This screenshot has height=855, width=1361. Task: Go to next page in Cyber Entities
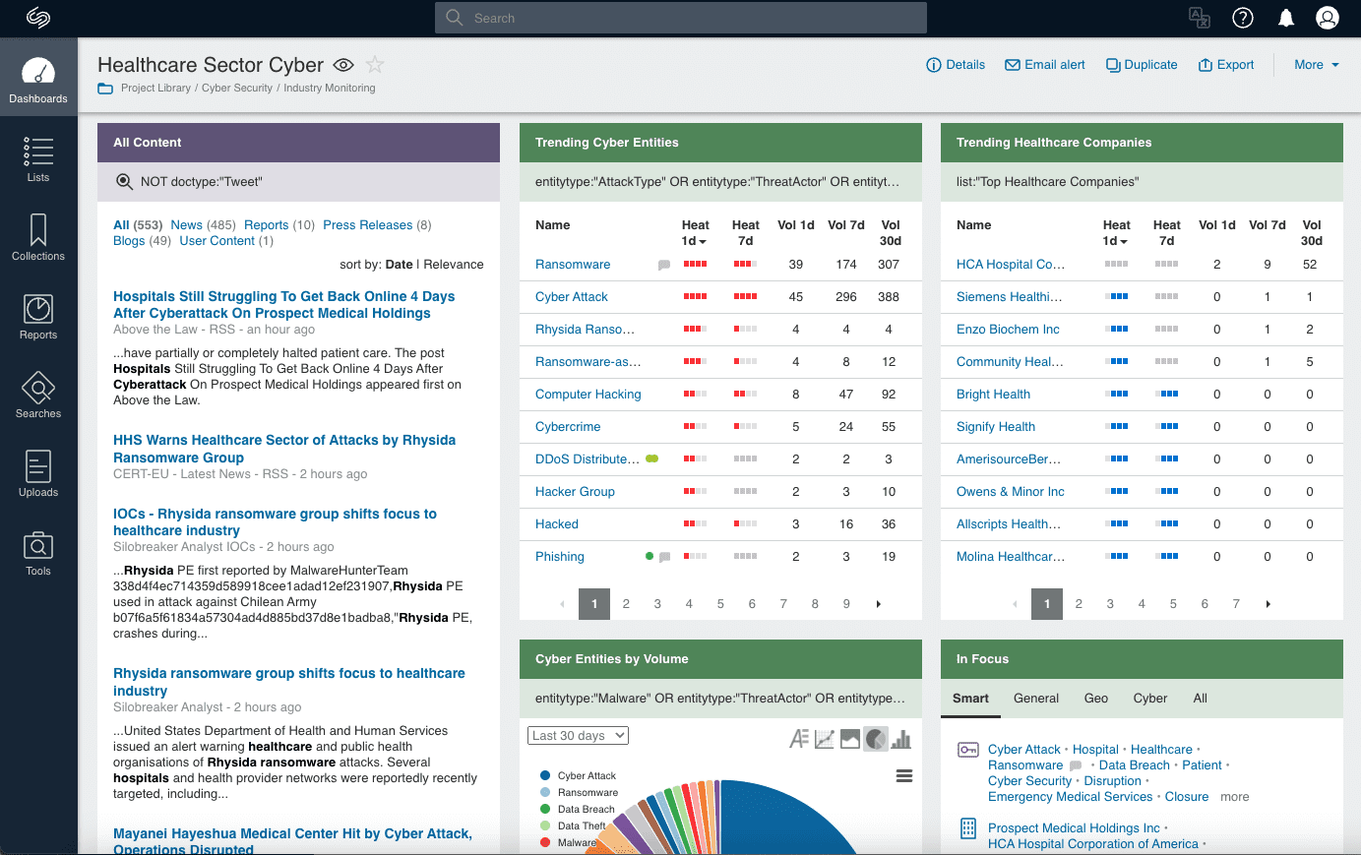pyautogui.click(x=878, y=604)
